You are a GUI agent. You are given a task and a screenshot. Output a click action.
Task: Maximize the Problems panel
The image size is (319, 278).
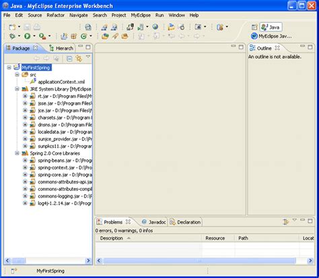coord(310,221)
